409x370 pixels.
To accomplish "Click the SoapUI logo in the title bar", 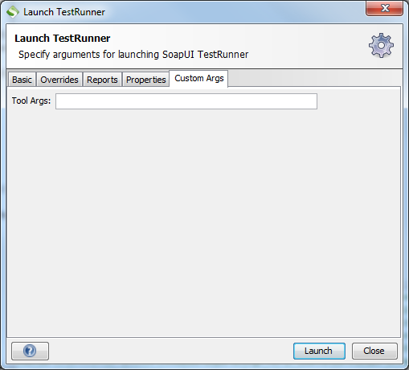I will [13, 12].
